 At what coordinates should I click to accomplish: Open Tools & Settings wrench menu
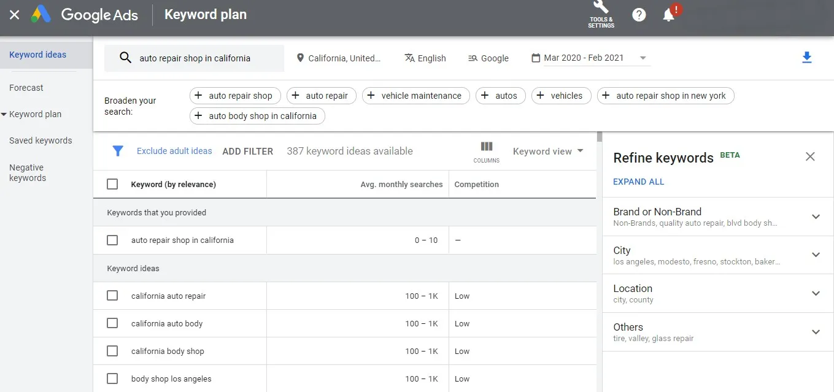[x=601, y=13]
